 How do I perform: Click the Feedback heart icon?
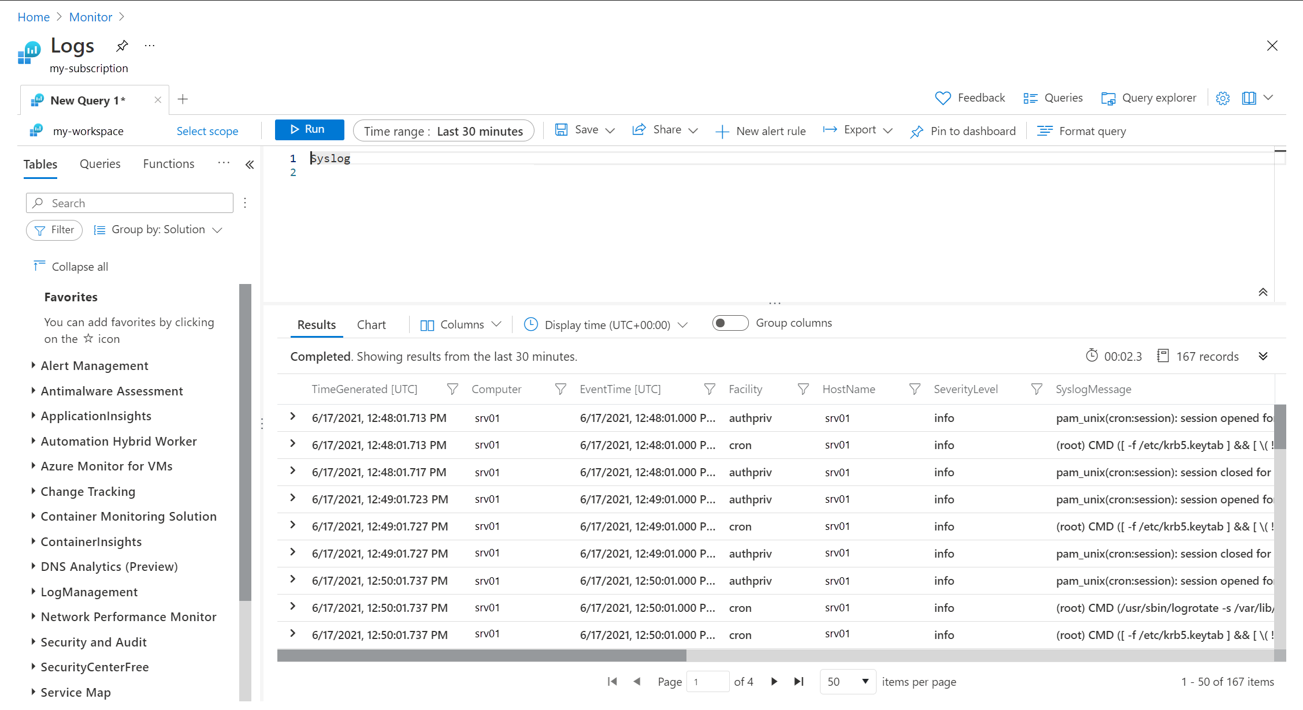click(942, 98)
